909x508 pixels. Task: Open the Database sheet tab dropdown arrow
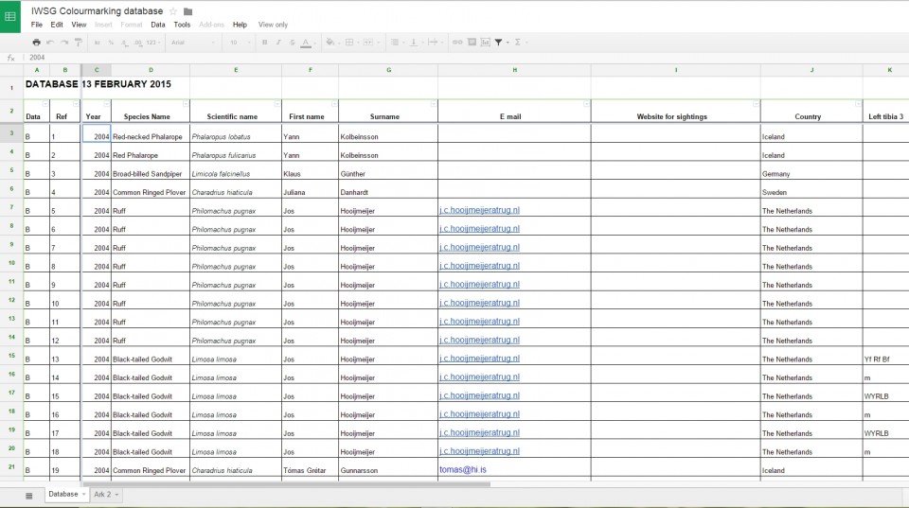[x=84, y=495]
